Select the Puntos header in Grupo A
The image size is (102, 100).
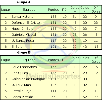tap(53, 9)
